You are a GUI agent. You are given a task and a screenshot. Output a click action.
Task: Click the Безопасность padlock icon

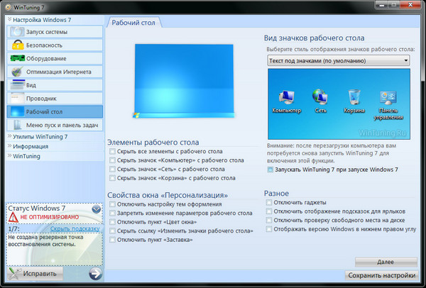click(18, 45)
